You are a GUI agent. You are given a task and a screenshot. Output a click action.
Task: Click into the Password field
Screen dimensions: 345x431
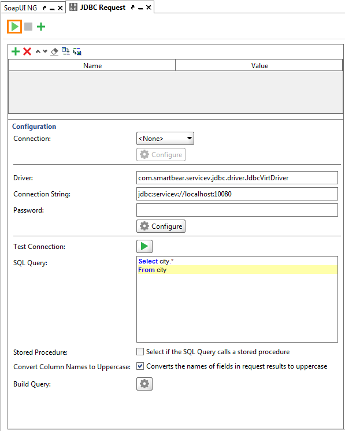coord(237,210)
